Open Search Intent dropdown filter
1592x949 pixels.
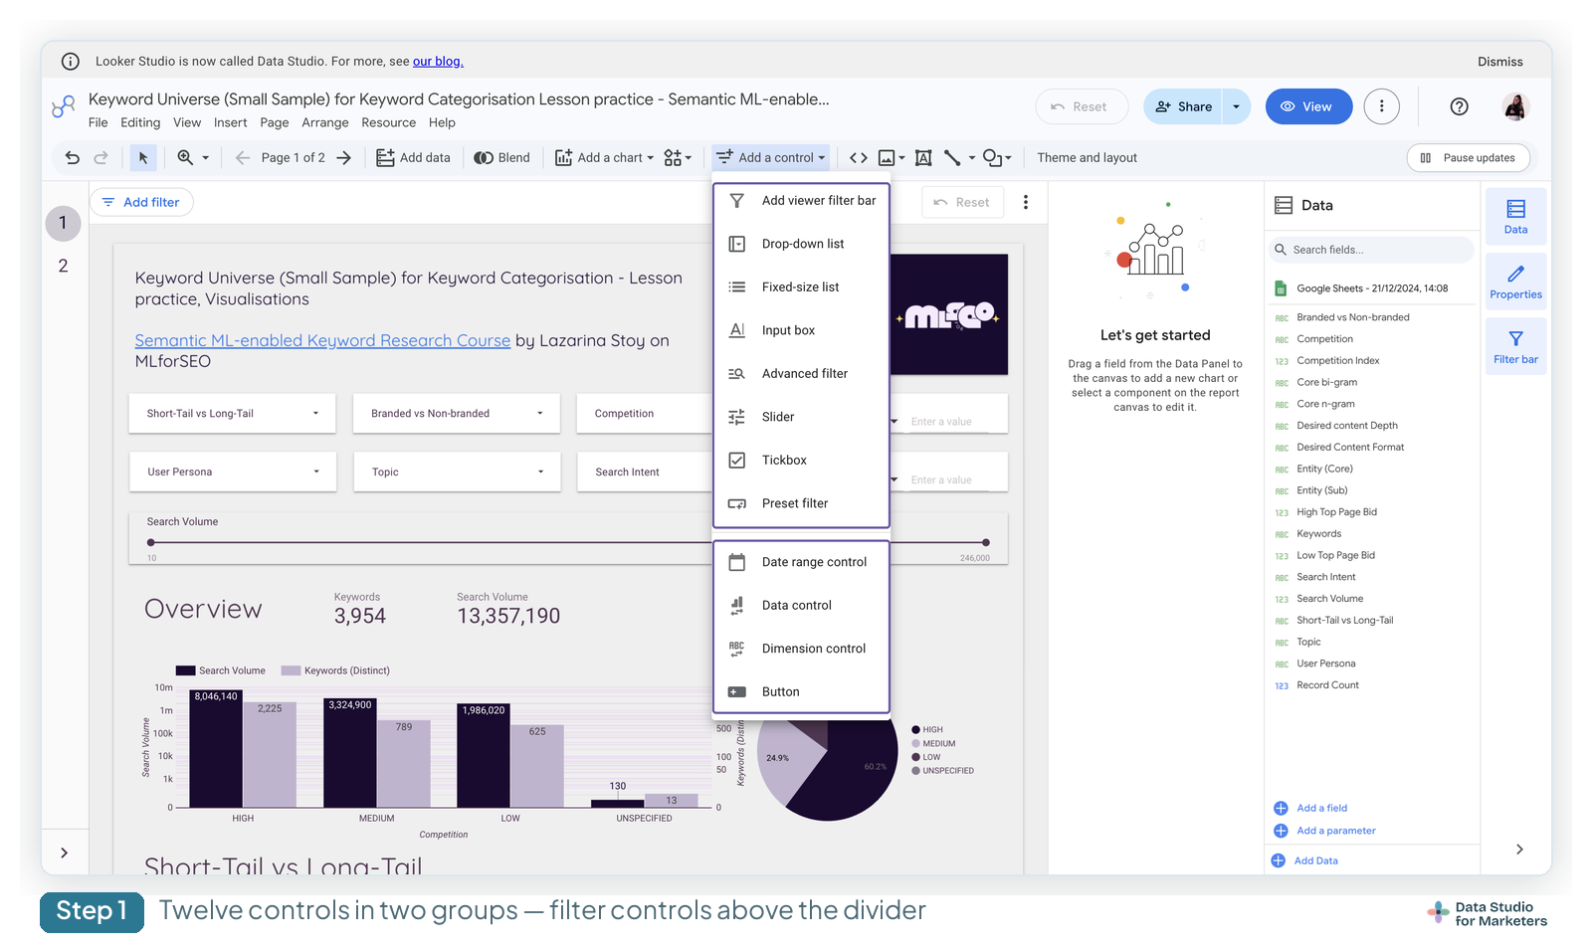[x=645, y=472]
